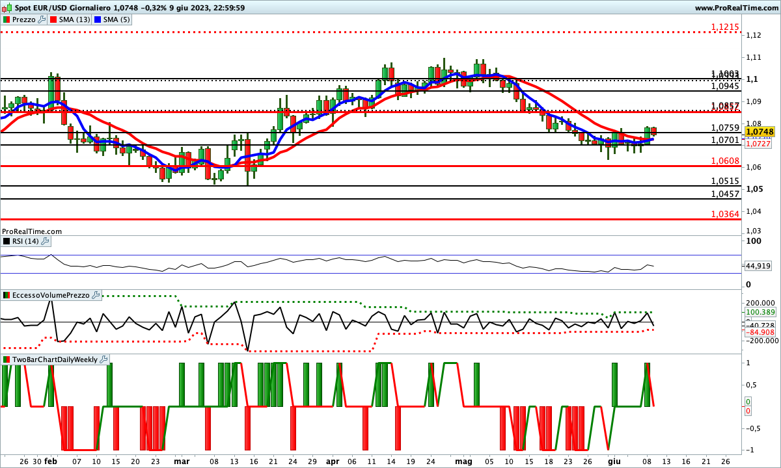Click the red 1,0608 support label
This screenshot has width=781, height=468.
725,161
